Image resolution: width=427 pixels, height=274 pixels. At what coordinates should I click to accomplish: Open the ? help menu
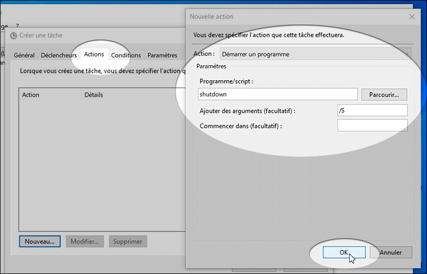click(x=17, y=26)
